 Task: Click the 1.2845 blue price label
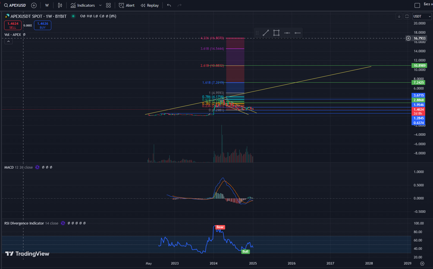coord(419,118)
